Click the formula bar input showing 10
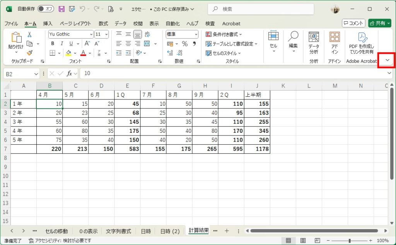The image size is (396, 245). (232, 73)
